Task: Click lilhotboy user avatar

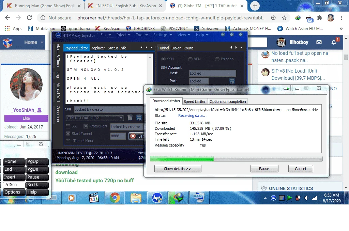Action: click(281, 42)
